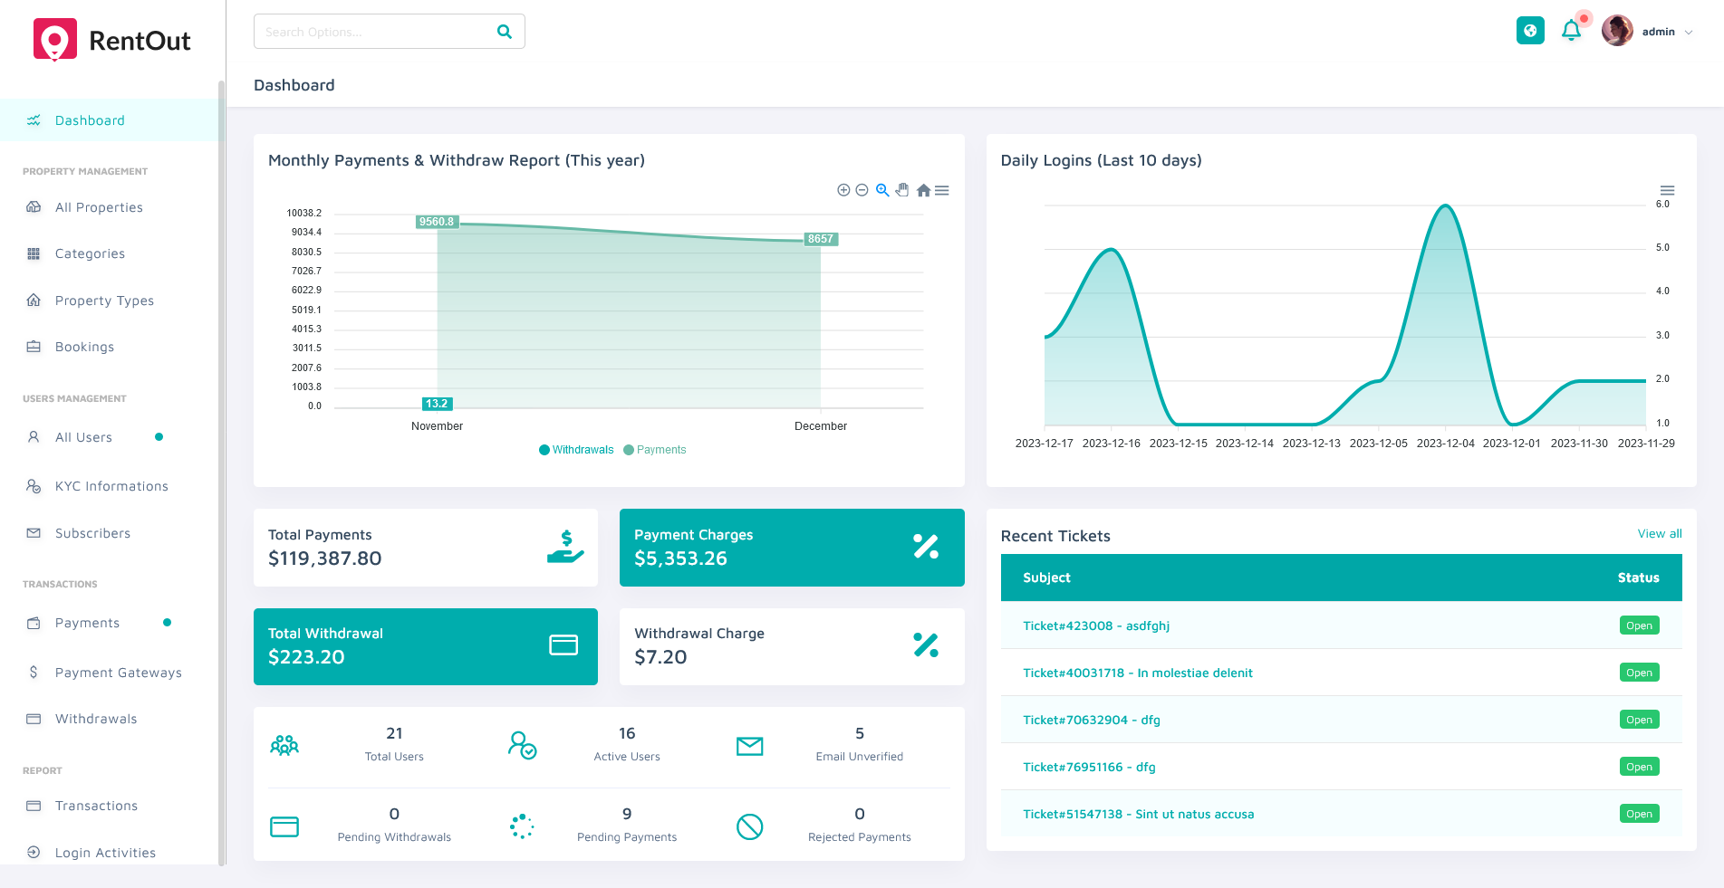Click the search magnifier icon

[505, 32]
